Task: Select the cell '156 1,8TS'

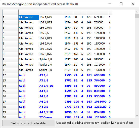Action: 52,23
